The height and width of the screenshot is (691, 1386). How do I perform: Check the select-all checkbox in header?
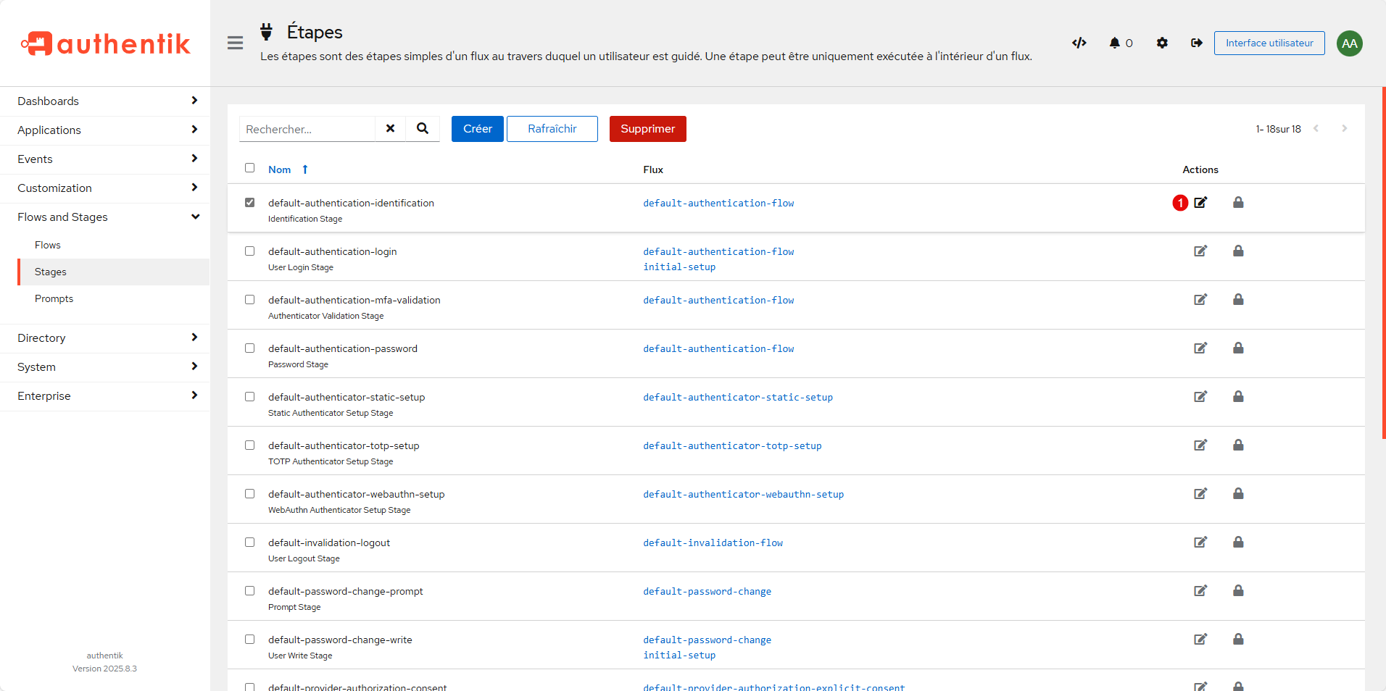pyautogui.click(x=250, y=168)
